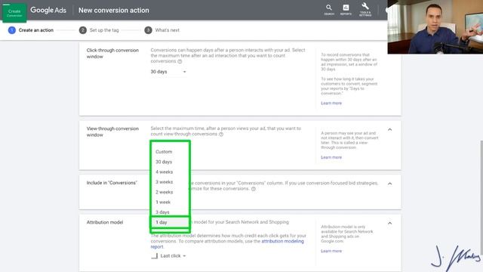Screen dimensions: 483x272
Task: Open the Reports icon in header
Action: (x=346, y=10)
